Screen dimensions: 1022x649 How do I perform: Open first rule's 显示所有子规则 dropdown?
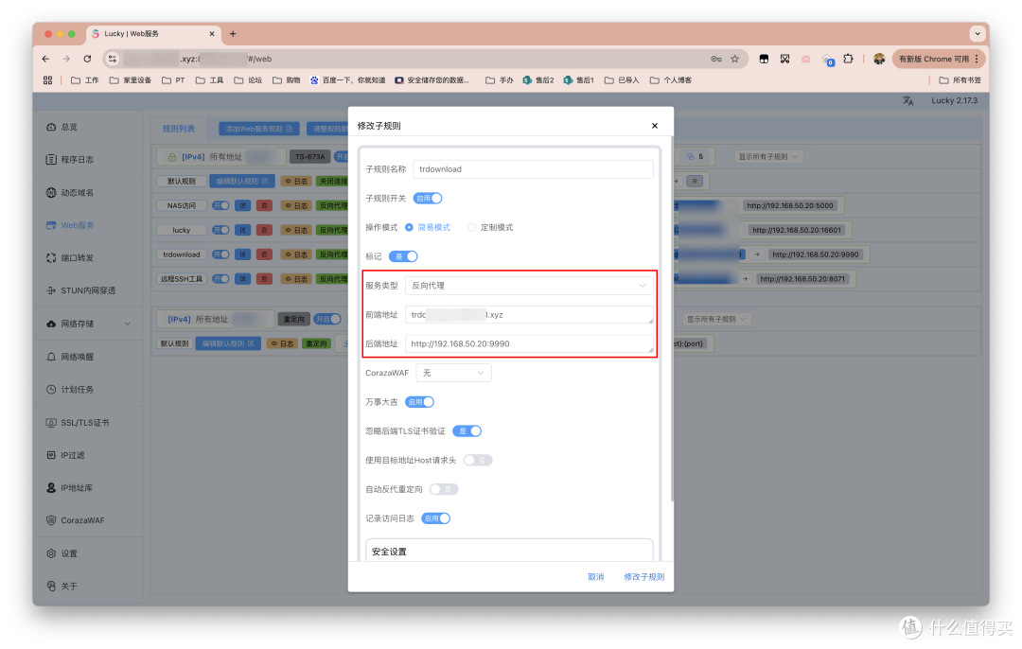coord(767,156)
